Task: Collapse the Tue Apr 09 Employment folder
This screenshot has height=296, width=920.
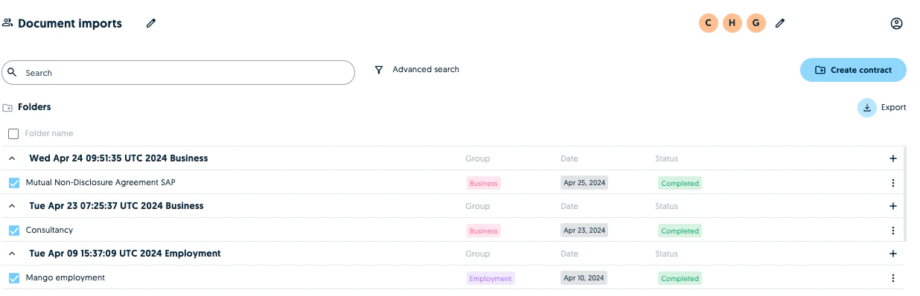Action: [13, 254]
